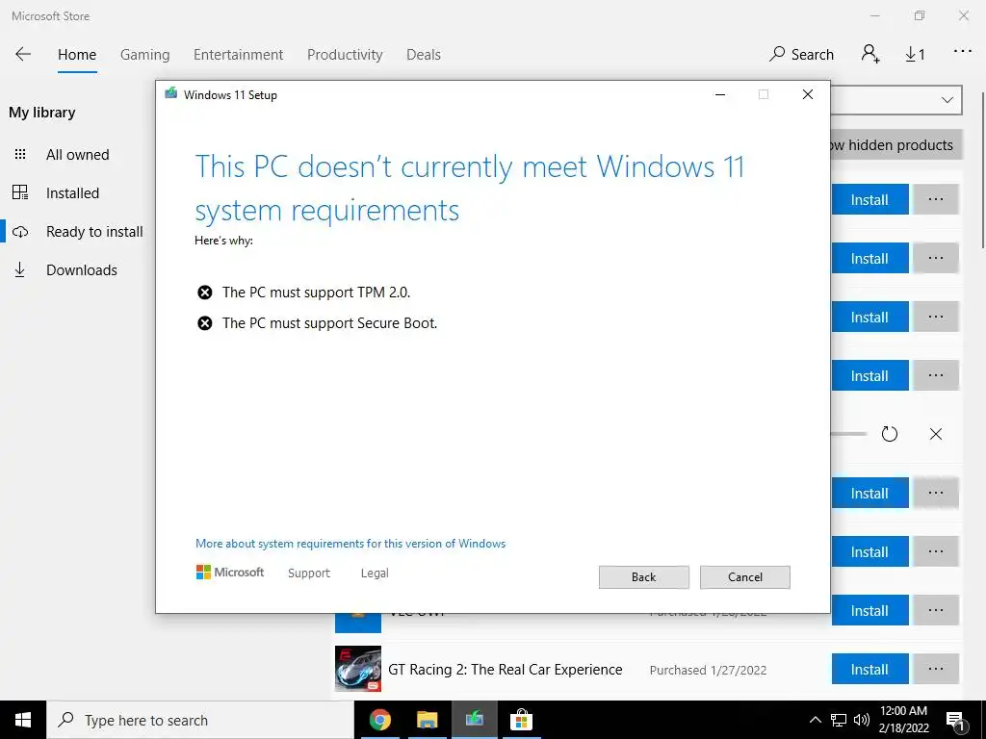Click the download progress bar in Store
986x739 pixels.
click(848, 434)
